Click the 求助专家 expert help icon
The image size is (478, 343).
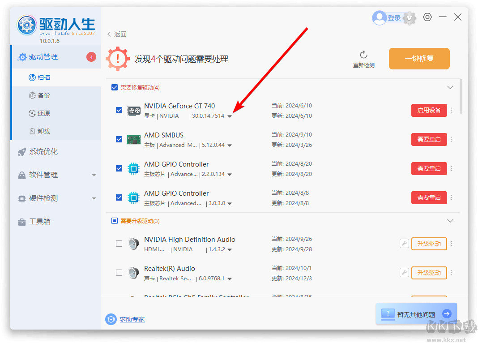point(111,319)
